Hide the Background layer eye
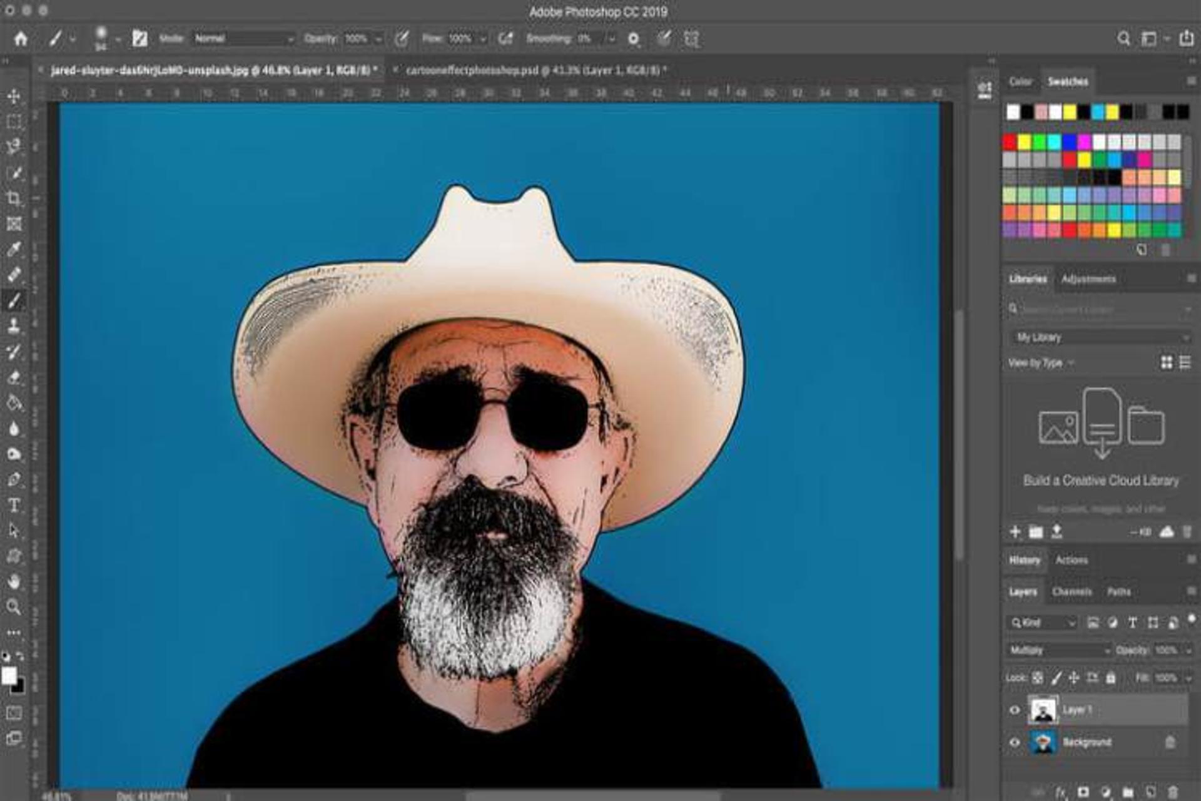This screenshot has height=801, width=1201. [x=1015, y=743]
